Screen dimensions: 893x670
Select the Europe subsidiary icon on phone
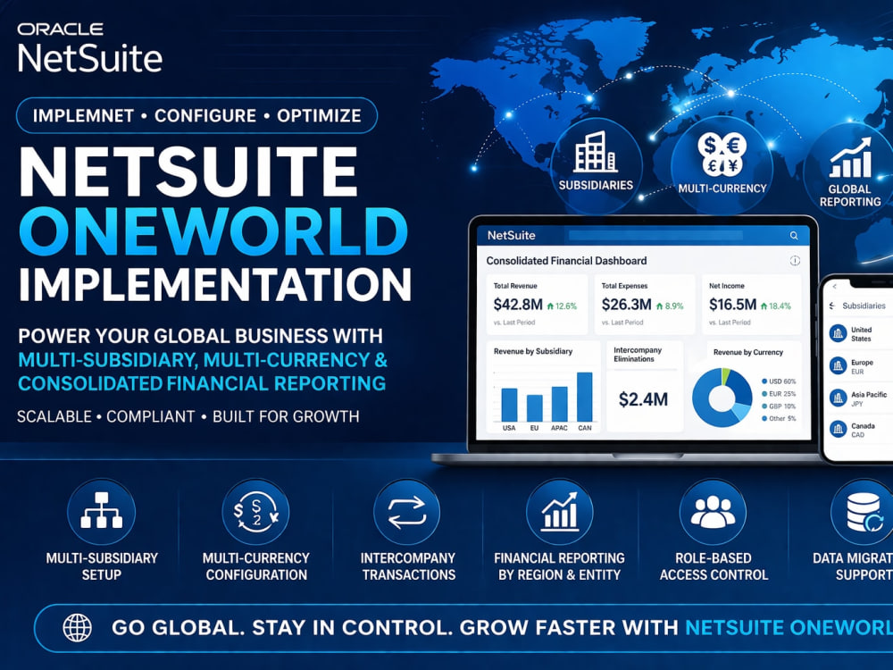pos(838,365)
